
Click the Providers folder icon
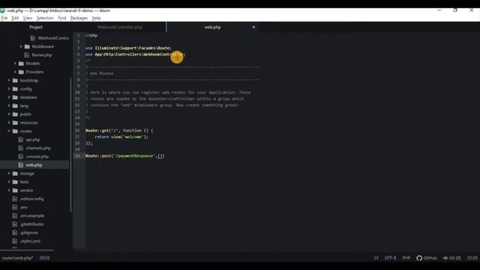tap(21, 72)
